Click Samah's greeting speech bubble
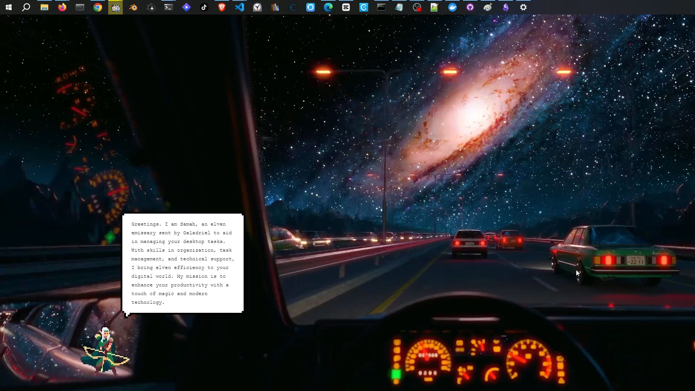The image size is (695, 391). pyautogui.click(x=183, y=263)
